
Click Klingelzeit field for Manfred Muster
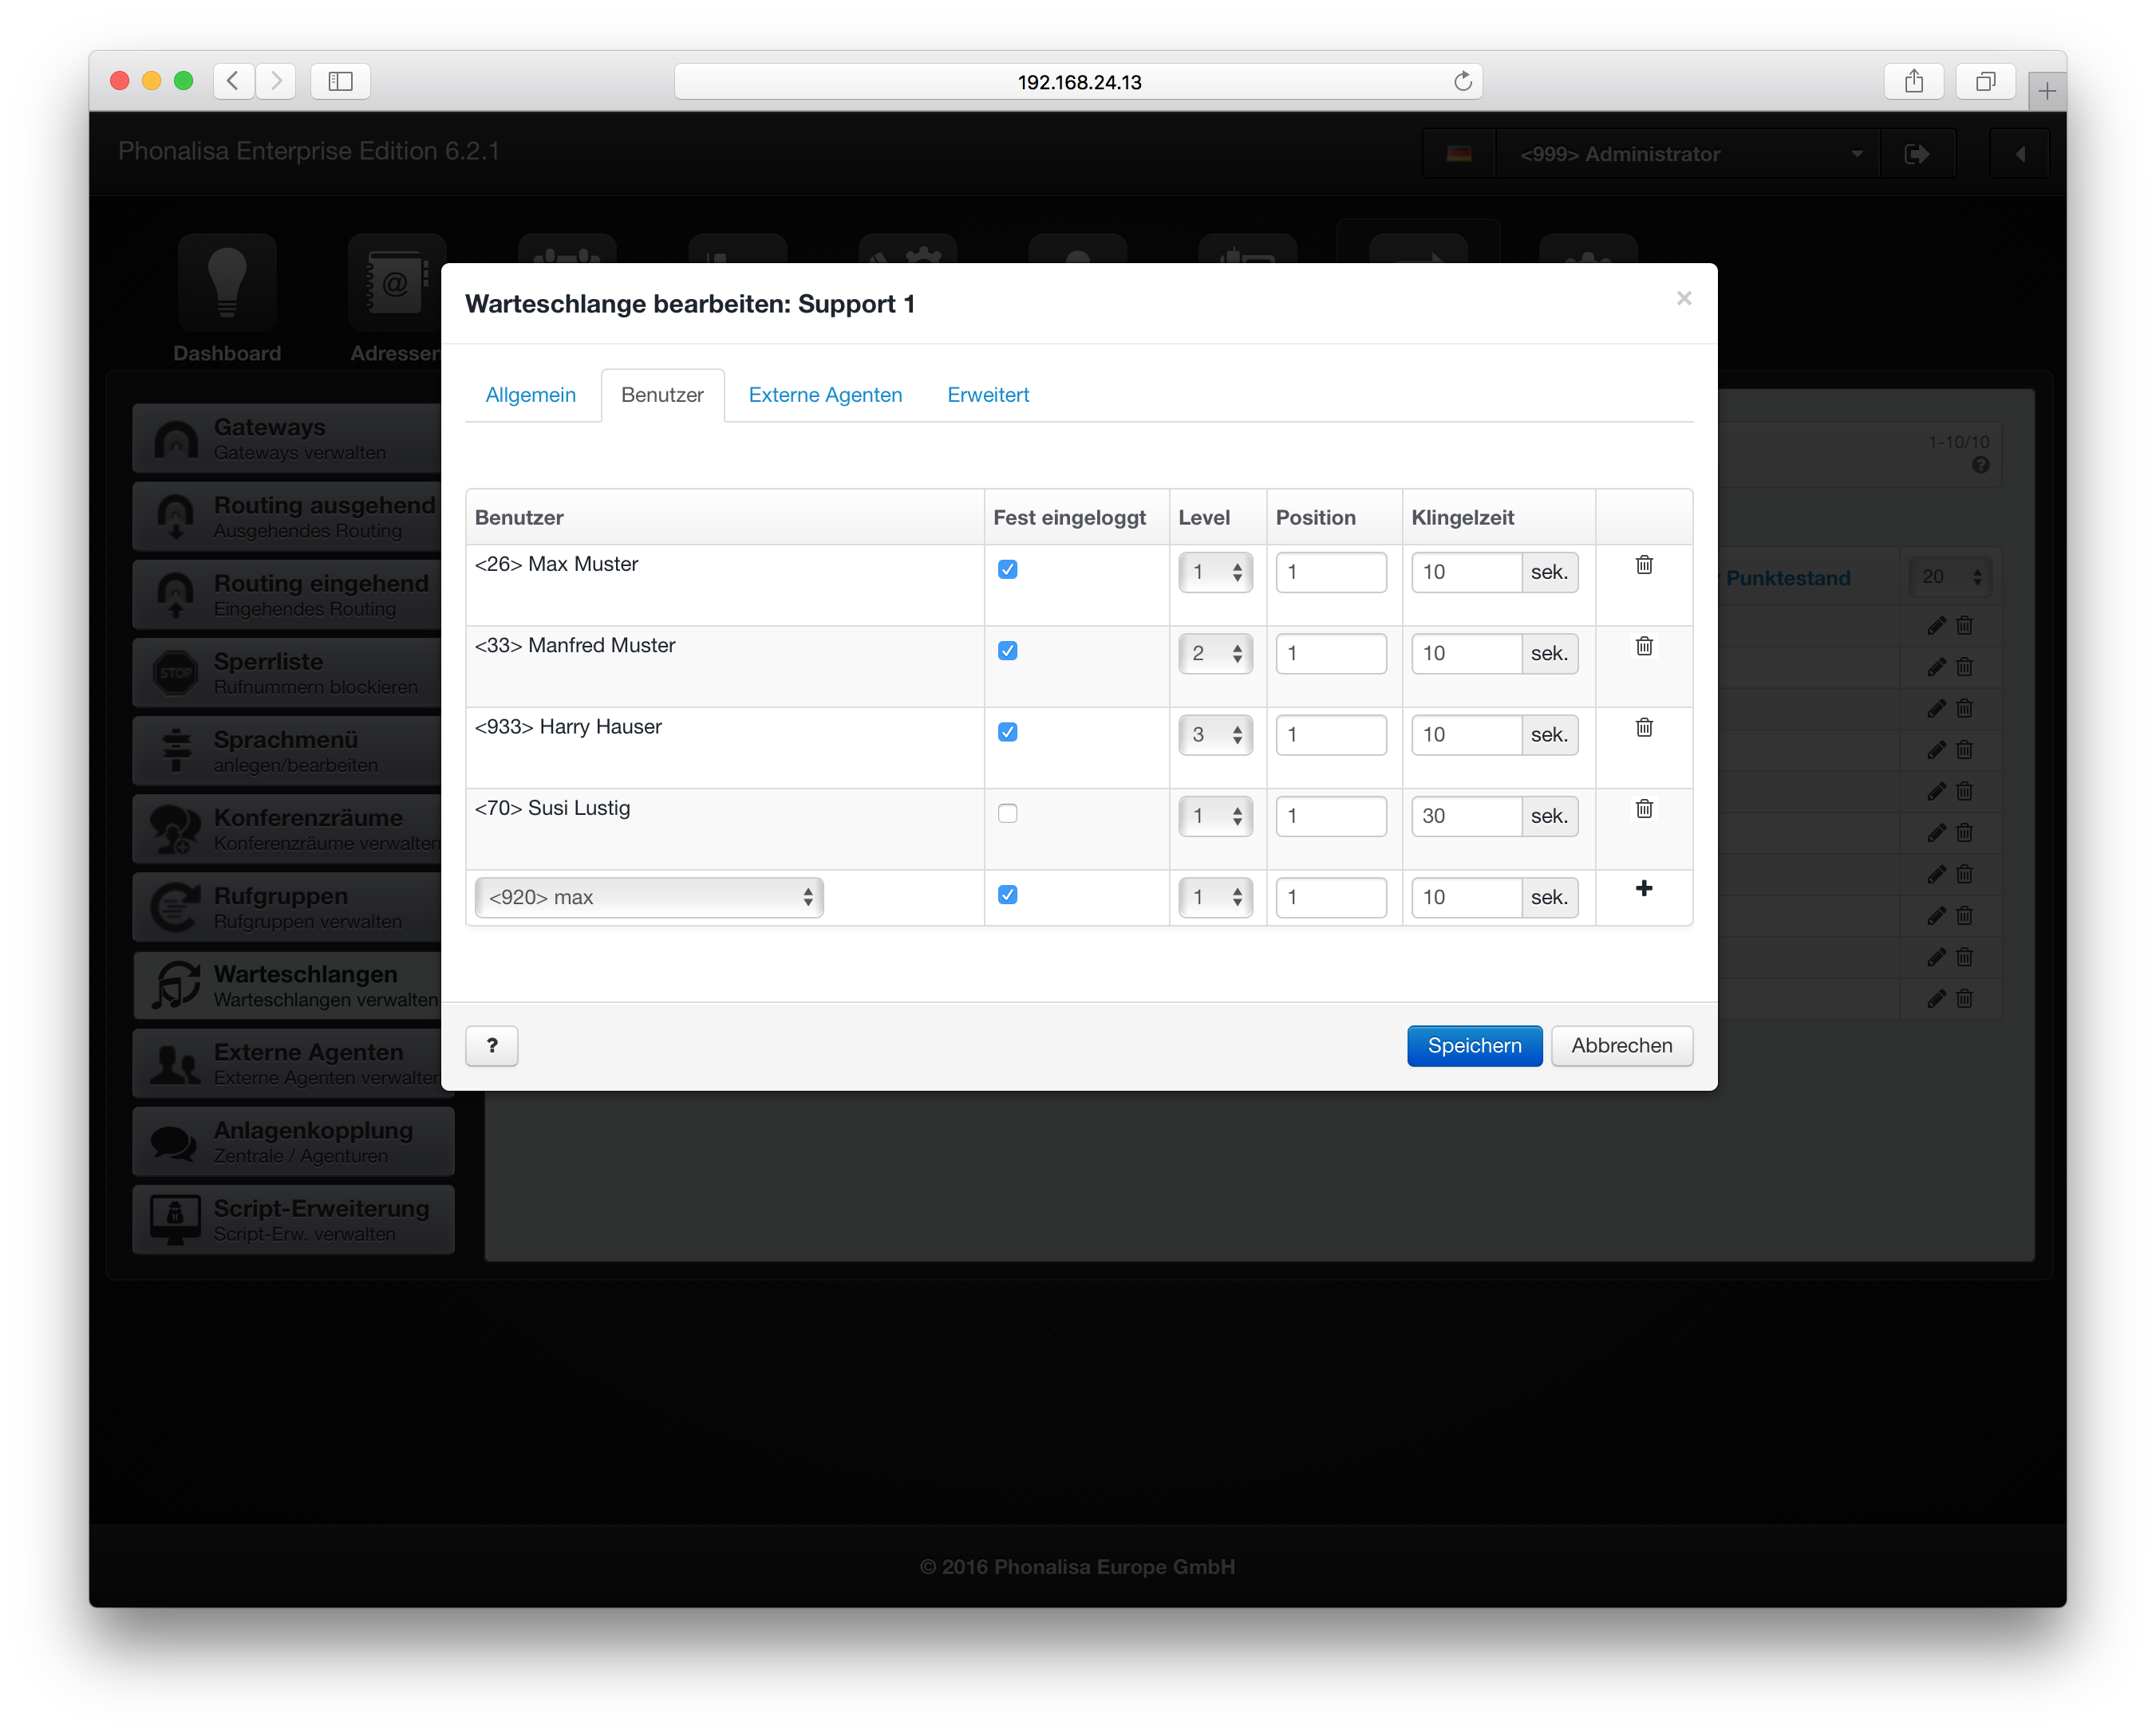tap(1466, 653)
